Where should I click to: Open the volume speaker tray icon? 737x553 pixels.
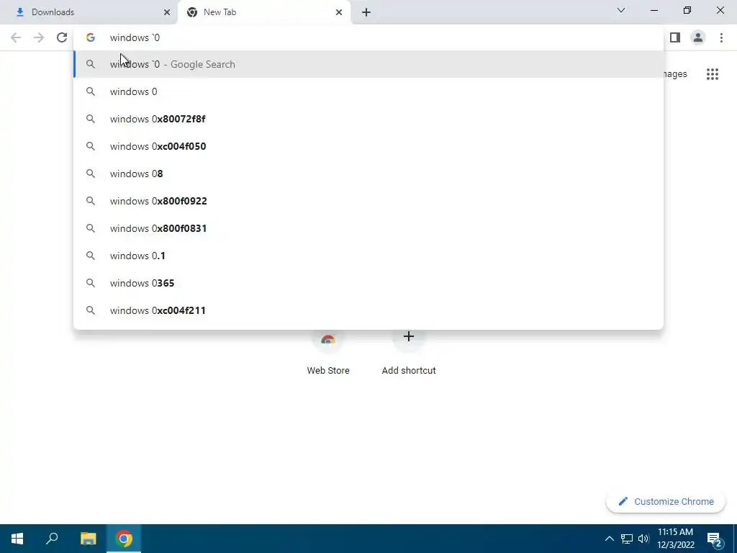point(643,539)
